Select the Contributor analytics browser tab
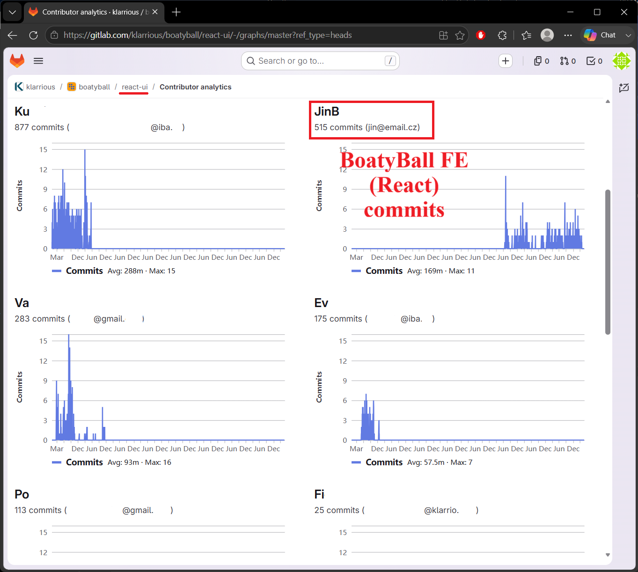 coord(94,12)
